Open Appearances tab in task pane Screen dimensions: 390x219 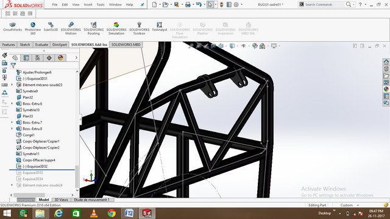tap(386, 89)
